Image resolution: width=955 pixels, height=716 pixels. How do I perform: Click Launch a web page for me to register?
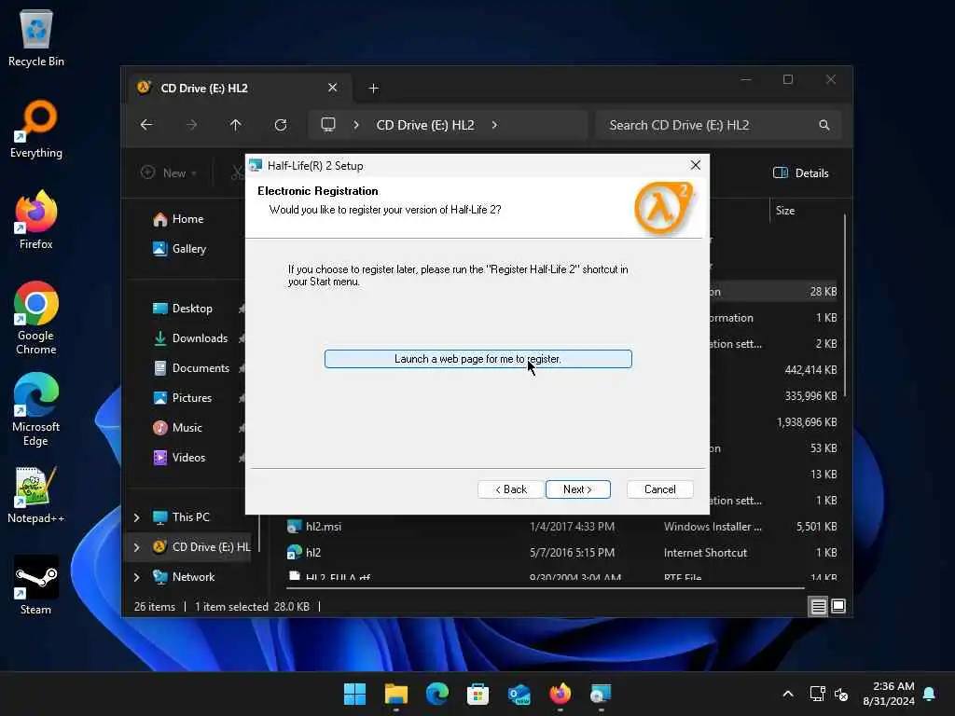(478, 359)
